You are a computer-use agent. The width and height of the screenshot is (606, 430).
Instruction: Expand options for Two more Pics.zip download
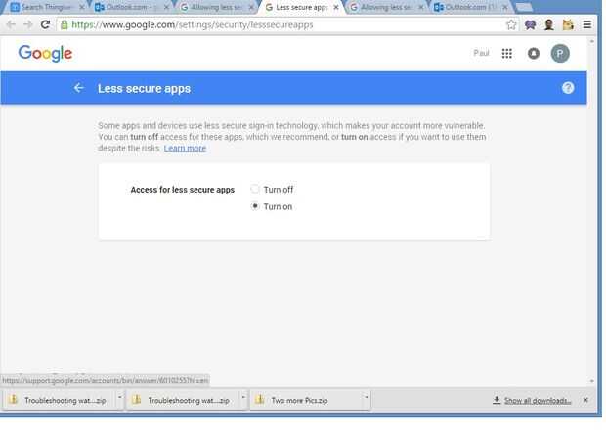[366, 397]
